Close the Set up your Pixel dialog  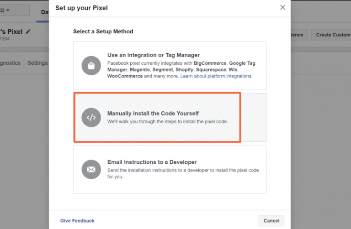(282, 7)
